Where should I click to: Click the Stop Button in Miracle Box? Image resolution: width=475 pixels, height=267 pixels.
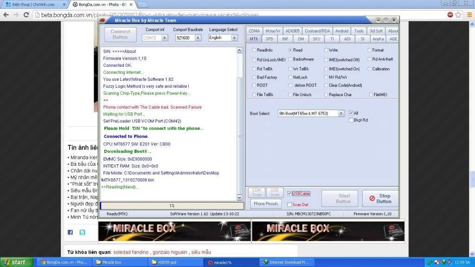click(380, 198)
